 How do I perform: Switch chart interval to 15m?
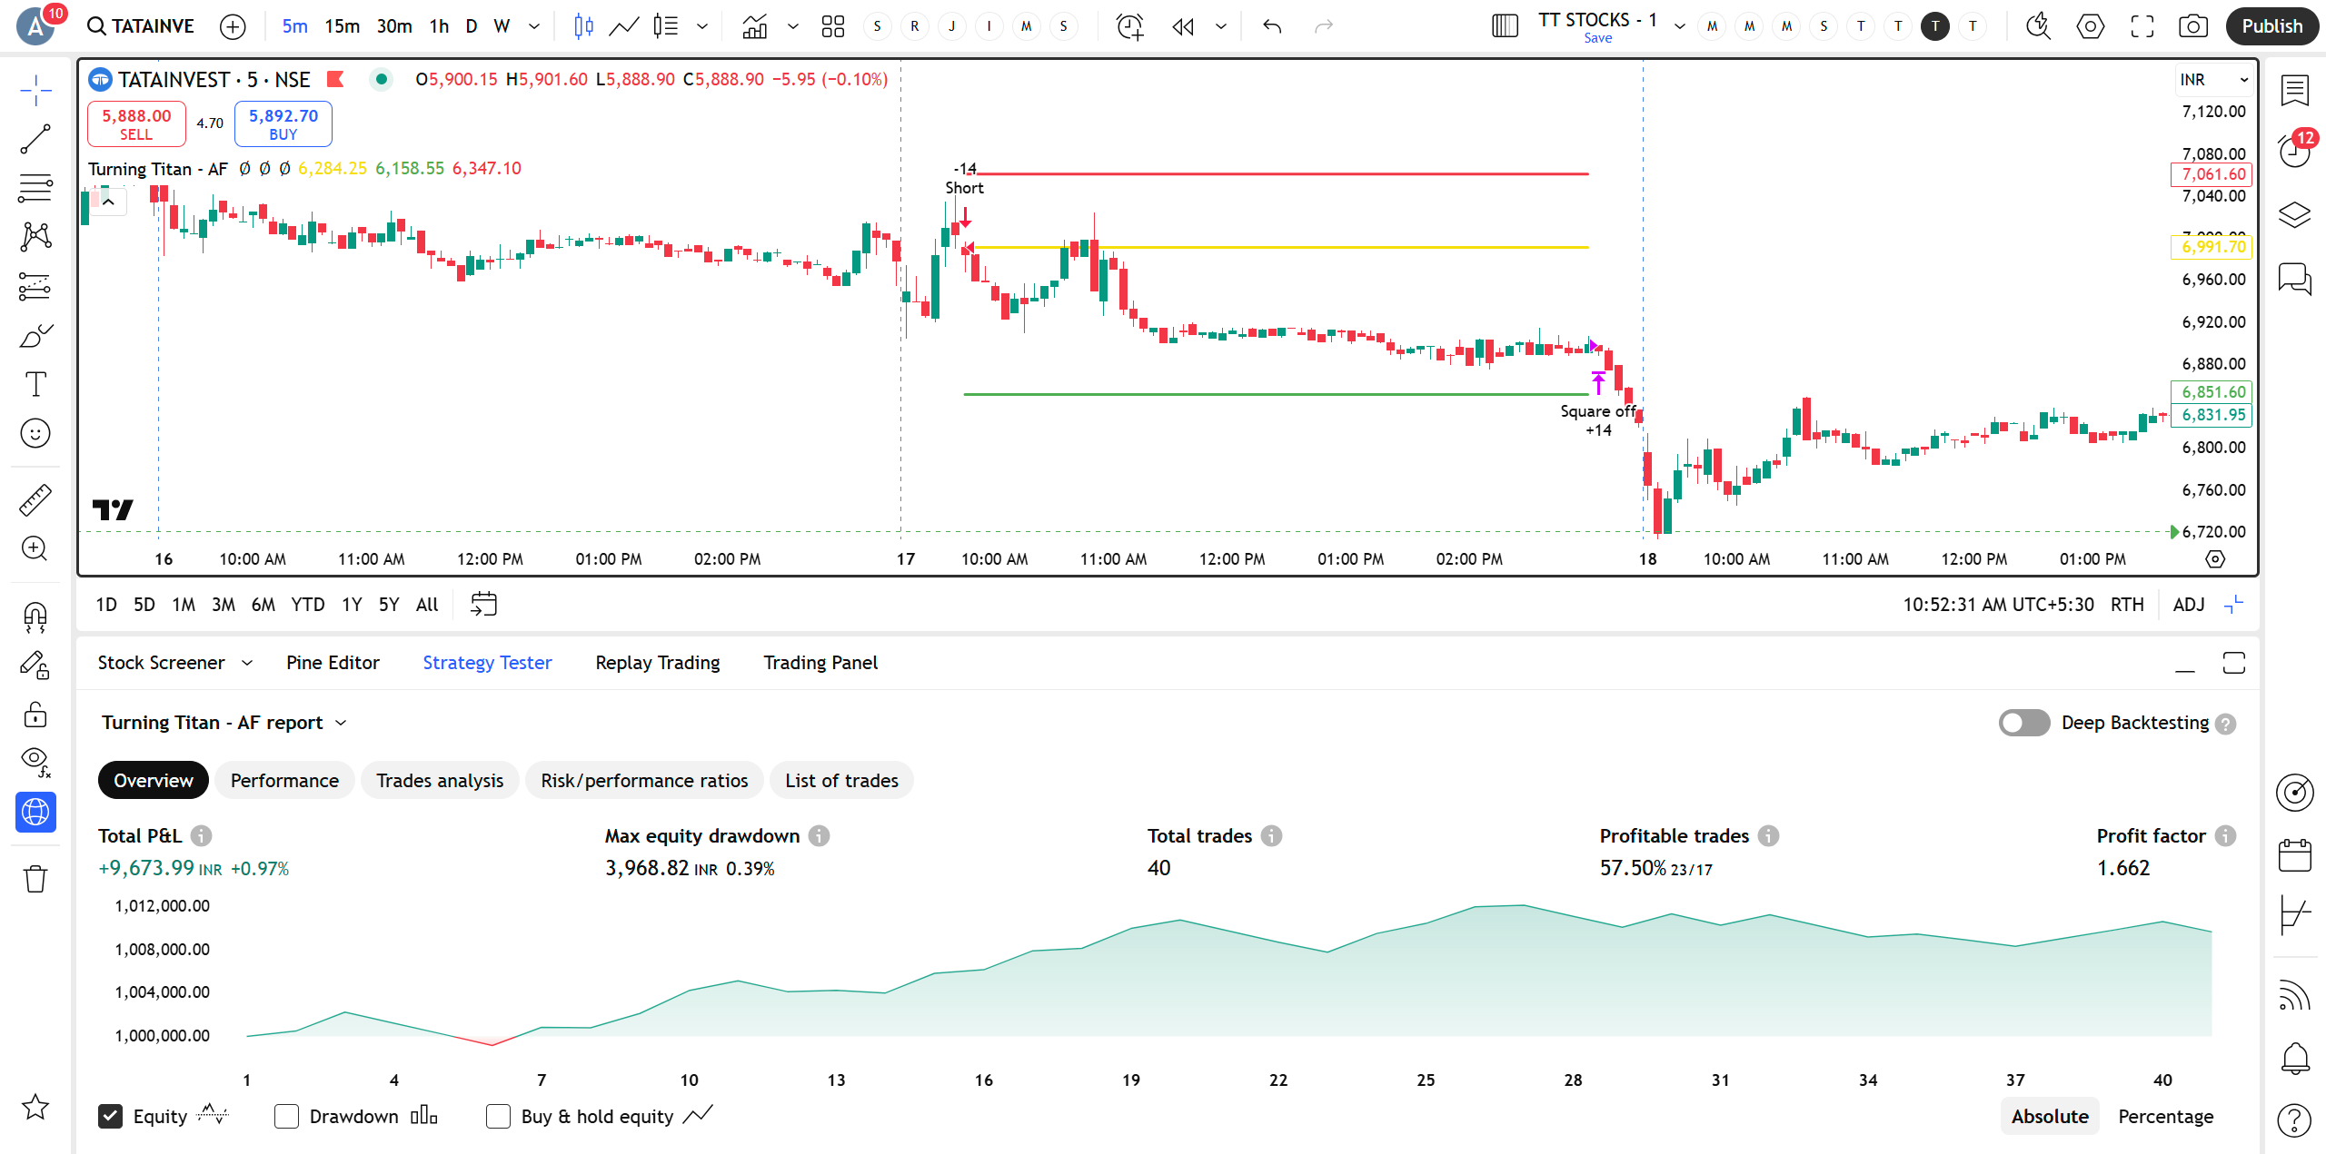pos(342,26)
